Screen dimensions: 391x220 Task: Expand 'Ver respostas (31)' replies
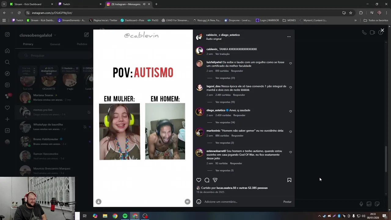click(x=225, y=78)
